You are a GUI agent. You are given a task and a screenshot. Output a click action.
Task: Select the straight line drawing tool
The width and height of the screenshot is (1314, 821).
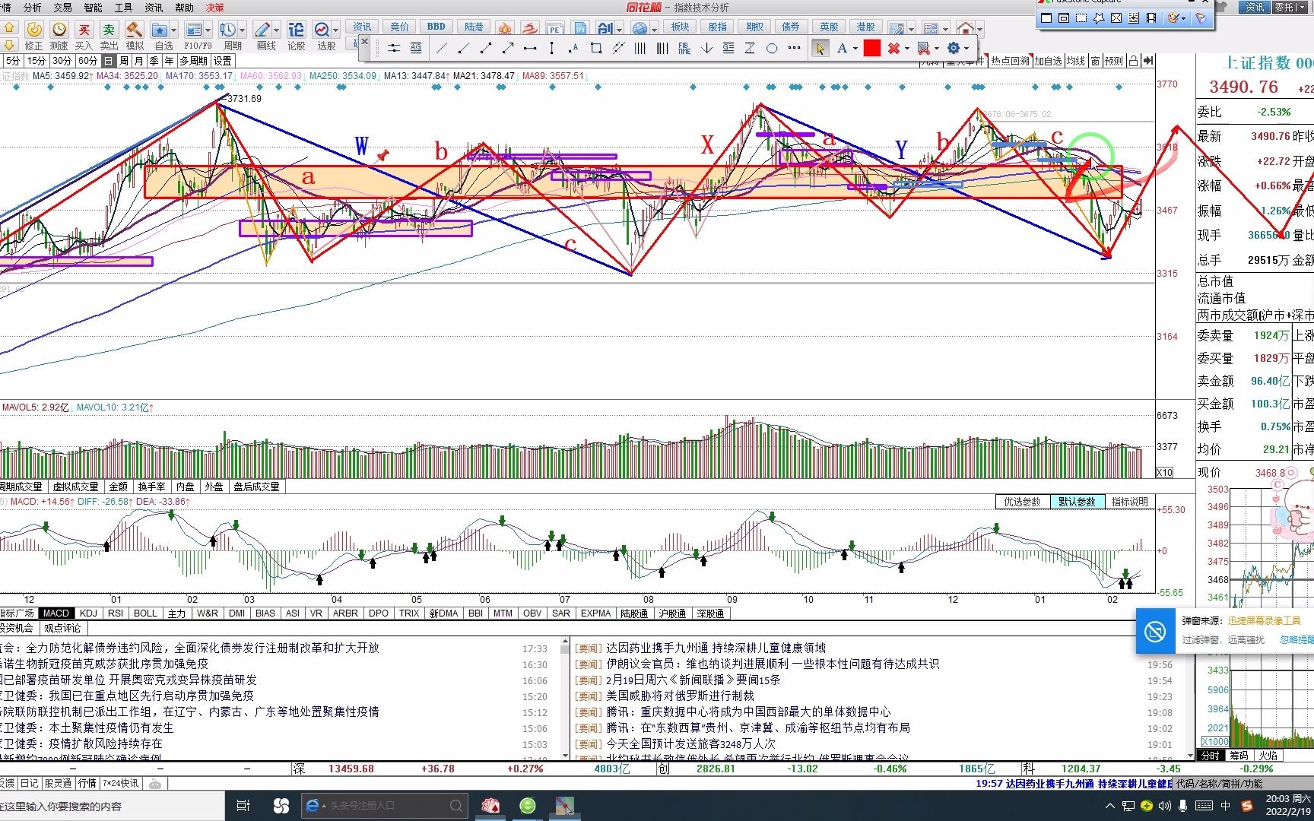tap(442, 48)
